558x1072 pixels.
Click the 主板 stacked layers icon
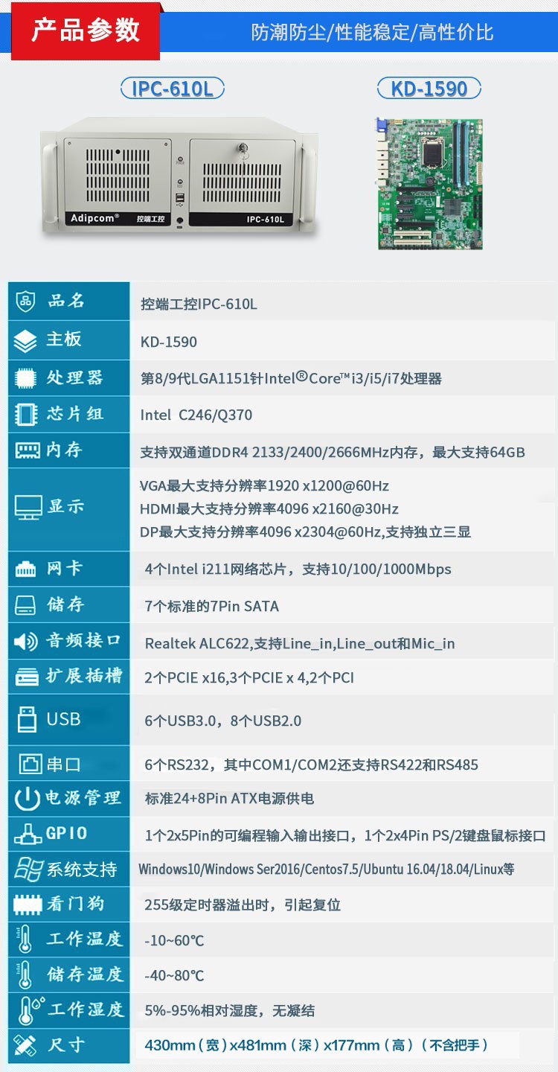(25, 340)
